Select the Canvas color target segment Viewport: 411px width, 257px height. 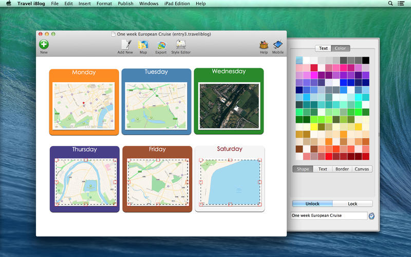coord(362,169)
